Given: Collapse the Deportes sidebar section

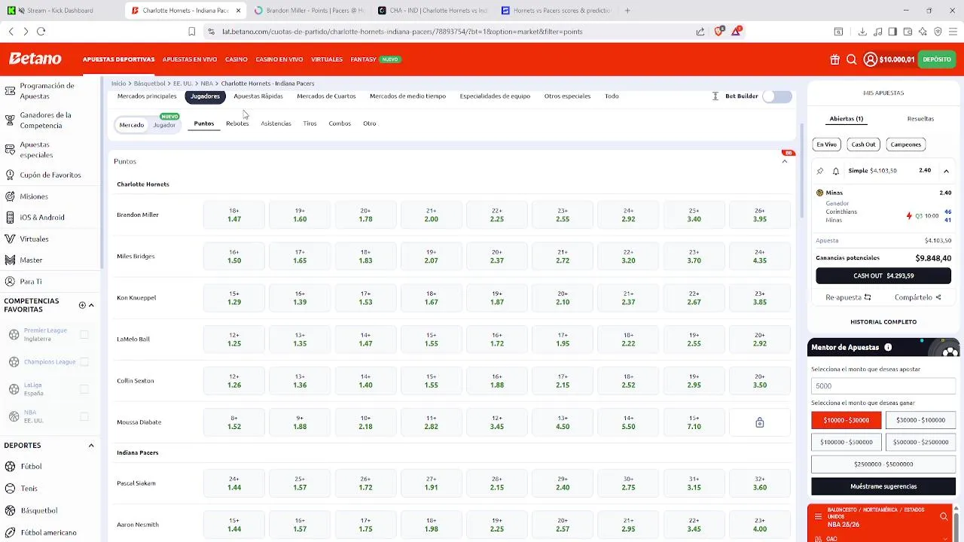Looking at the screenshot, I should [91, 446].
